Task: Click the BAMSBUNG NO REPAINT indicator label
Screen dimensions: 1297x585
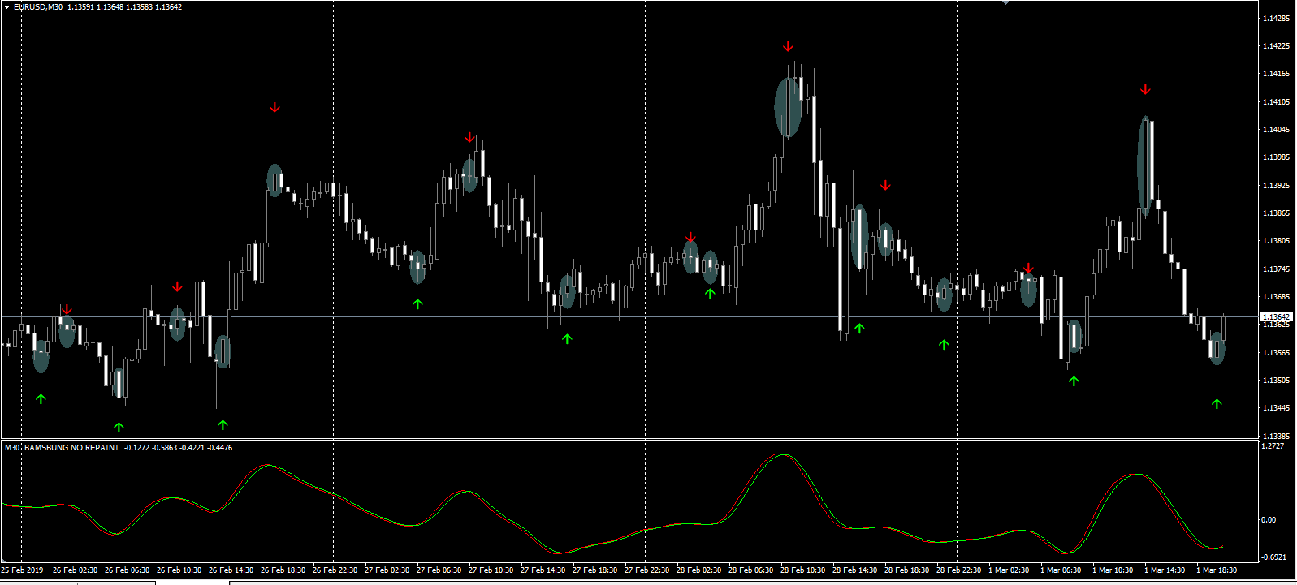Action: 71,448
